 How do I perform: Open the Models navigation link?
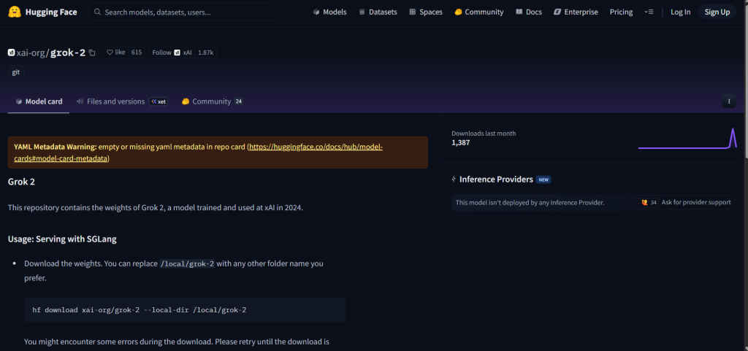tap(329, 12)
